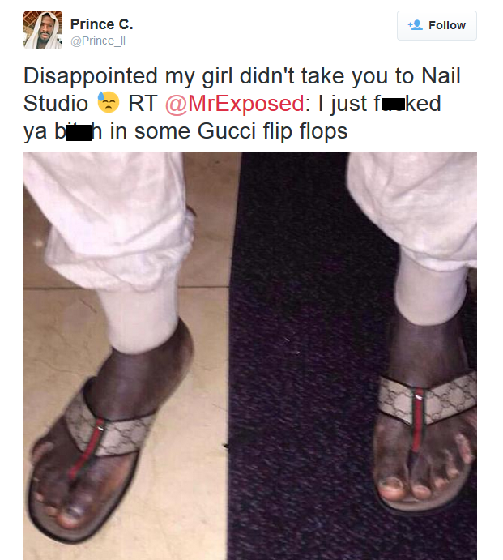503x560 pixels.
Task: Open Prince C. profile avatar
Action: pyautogui.click(x=43, y=30)
